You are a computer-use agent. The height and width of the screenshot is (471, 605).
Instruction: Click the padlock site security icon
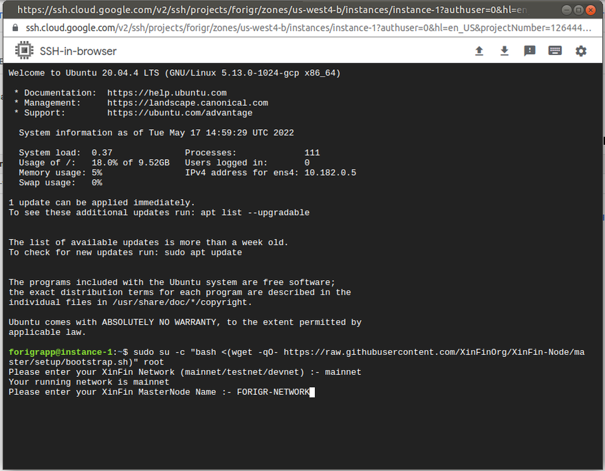16,28
